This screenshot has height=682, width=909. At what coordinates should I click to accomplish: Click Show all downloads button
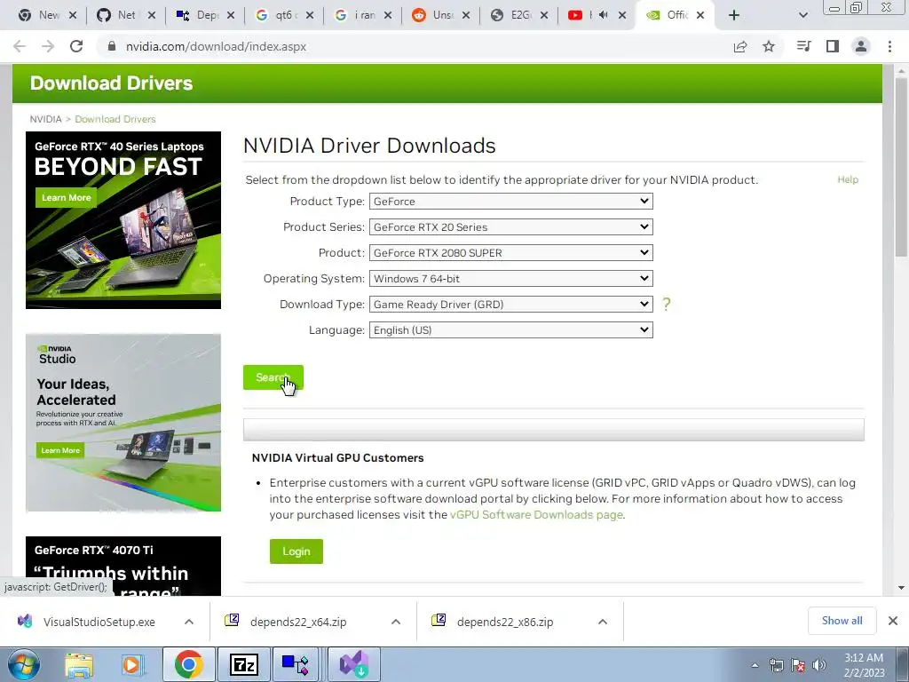point(842,621)
